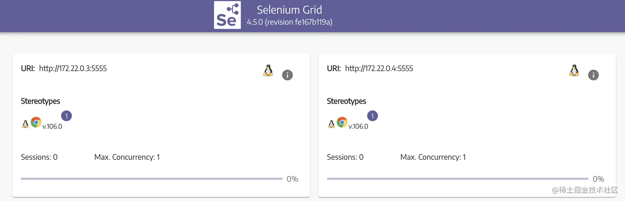Click the slot count badge on node 172.22.0.4
Screen dimensions: 625x201
pos(372,116)
